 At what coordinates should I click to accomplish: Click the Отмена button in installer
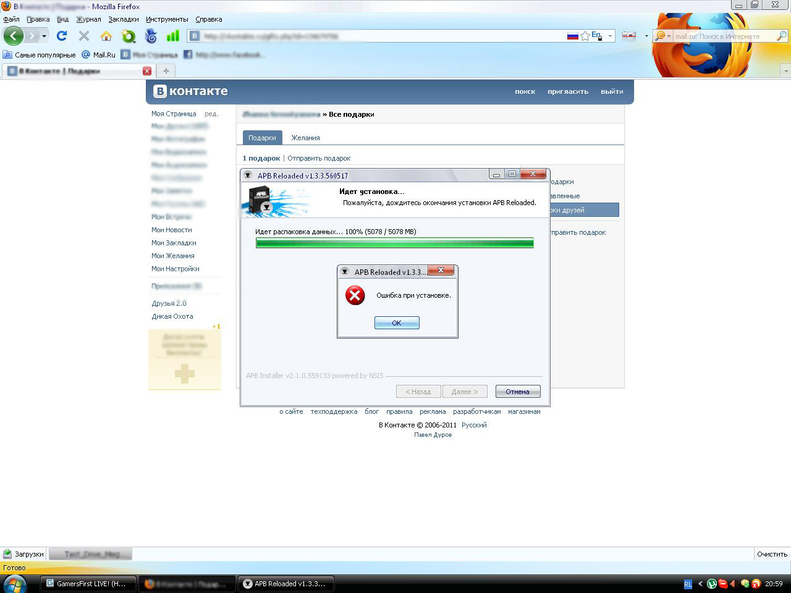click(517, 392)
